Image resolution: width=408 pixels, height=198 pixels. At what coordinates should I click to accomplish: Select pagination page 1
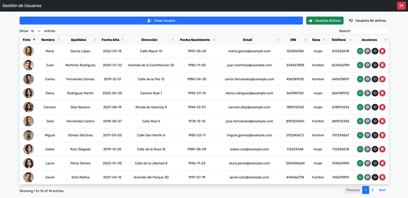(x=366, y=190)
